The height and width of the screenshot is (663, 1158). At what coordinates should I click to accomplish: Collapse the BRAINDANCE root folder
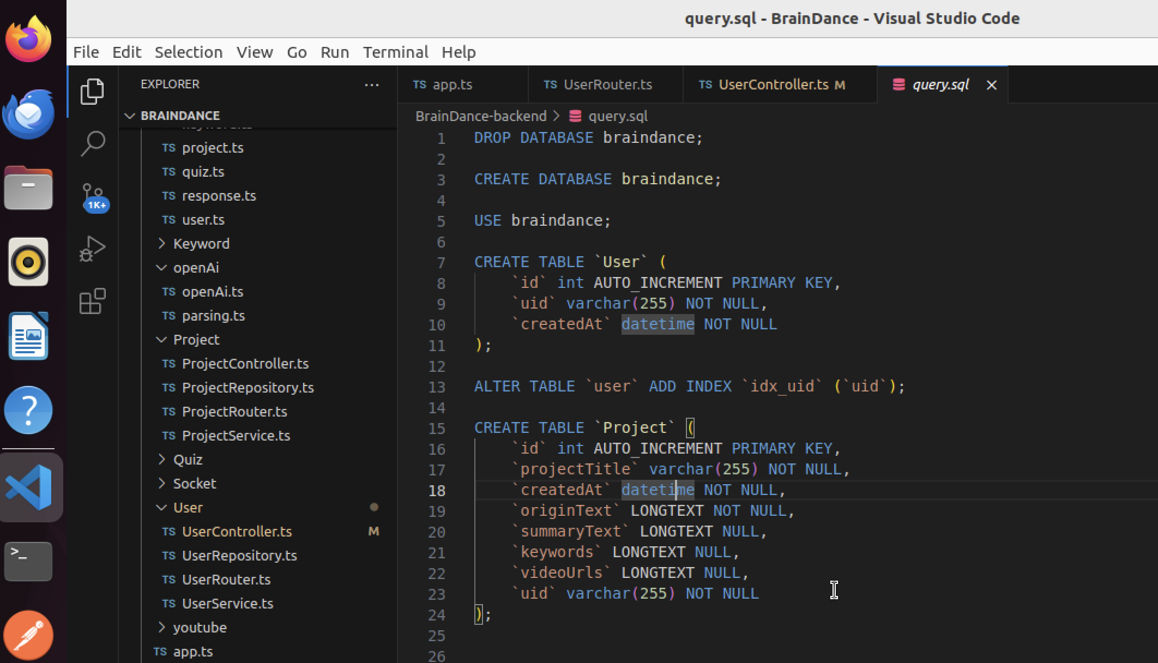coord(130,116)
